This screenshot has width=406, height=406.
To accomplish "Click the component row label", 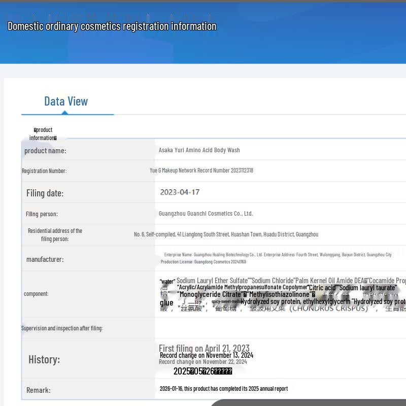I will click(x=36, y=294).
